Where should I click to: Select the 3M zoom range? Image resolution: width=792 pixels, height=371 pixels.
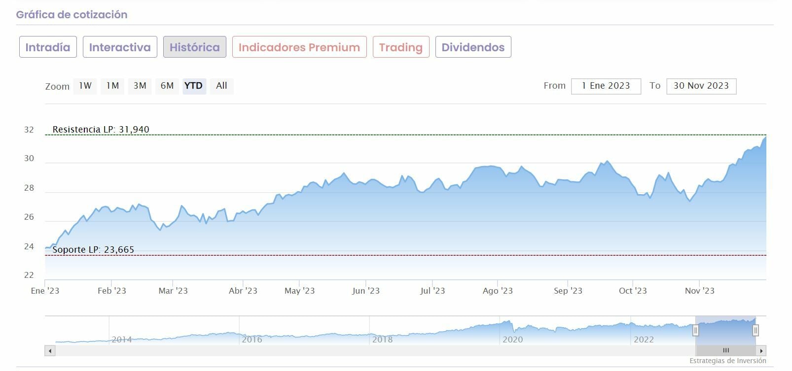(140, 86)
